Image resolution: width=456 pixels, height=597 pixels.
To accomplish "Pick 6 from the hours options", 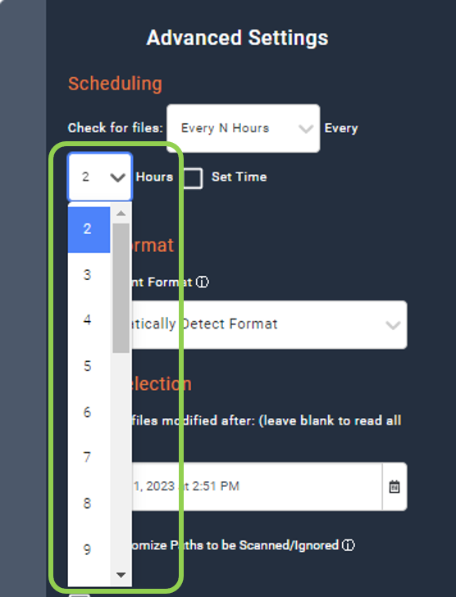I will coord(89,411).
